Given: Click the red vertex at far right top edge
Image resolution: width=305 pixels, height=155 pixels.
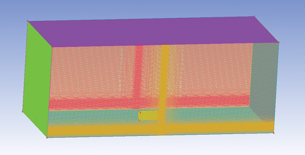Looking at the screenshot, I should pyautogui.click(x=278, y=42).
